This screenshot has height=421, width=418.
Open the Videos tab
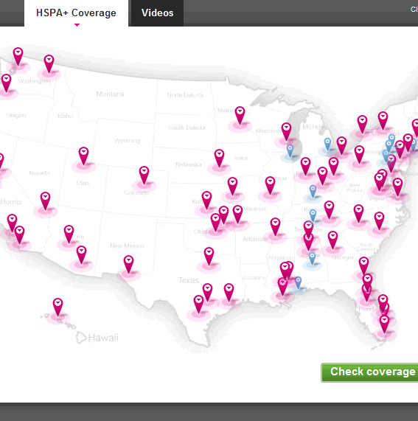[x=157, y=13]
